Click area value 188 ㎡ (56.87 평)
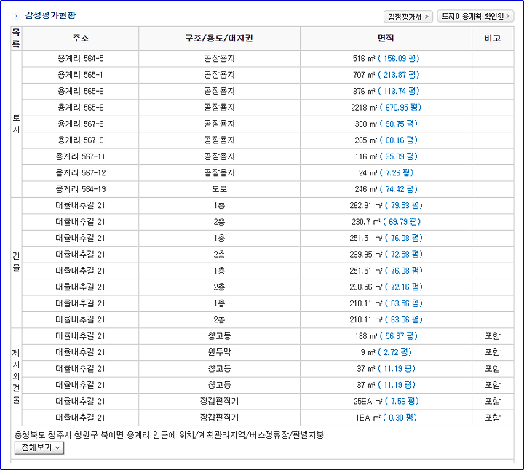The width and height of the screenshot is (524, 470). pos(386,336)
